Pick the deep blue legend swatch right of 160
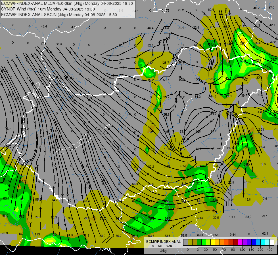278x255 pixels. pos(254,243)
